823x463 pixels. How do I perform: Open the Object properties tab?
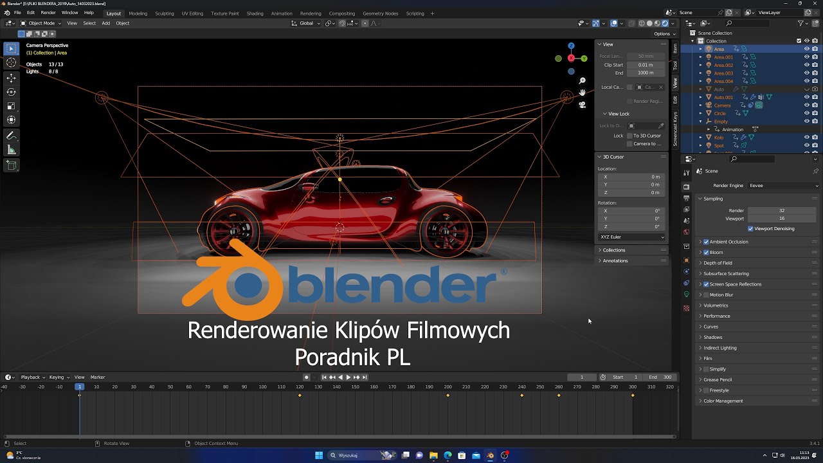pyautogui.click(x=686, y=260)
